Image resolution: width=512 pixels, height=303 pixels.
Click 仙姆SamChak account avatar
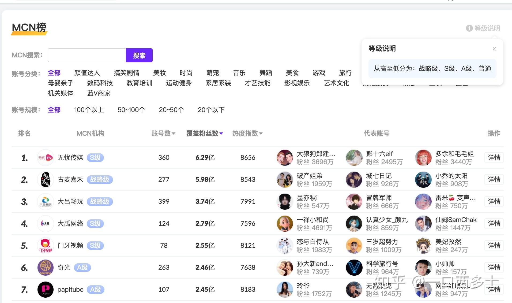pos(423,224)
